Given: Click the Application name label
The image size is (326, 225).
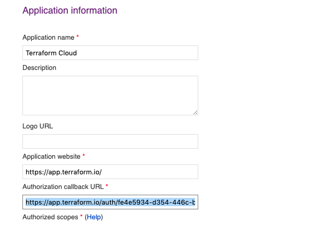Looking at the screenshot, I should pos(49,38).
